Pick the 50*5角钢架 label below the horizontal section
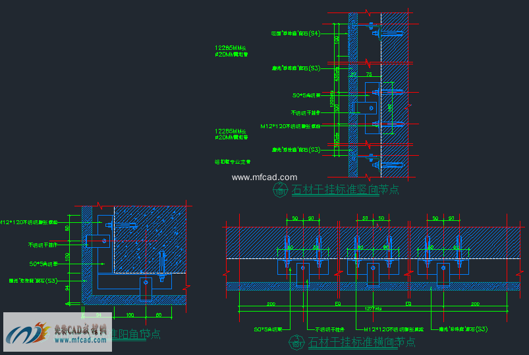This screenshot has height=355, width=529. pos(268,329)
